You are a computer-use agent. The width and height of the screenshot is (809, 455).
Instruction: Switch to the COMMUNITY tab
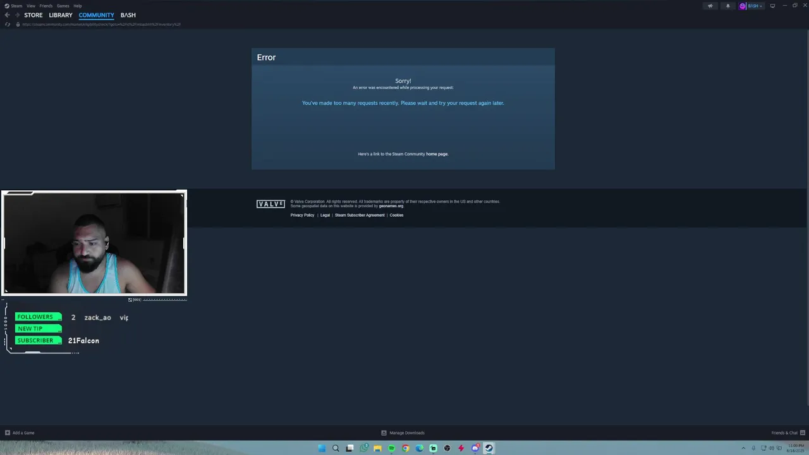point(96,15)
